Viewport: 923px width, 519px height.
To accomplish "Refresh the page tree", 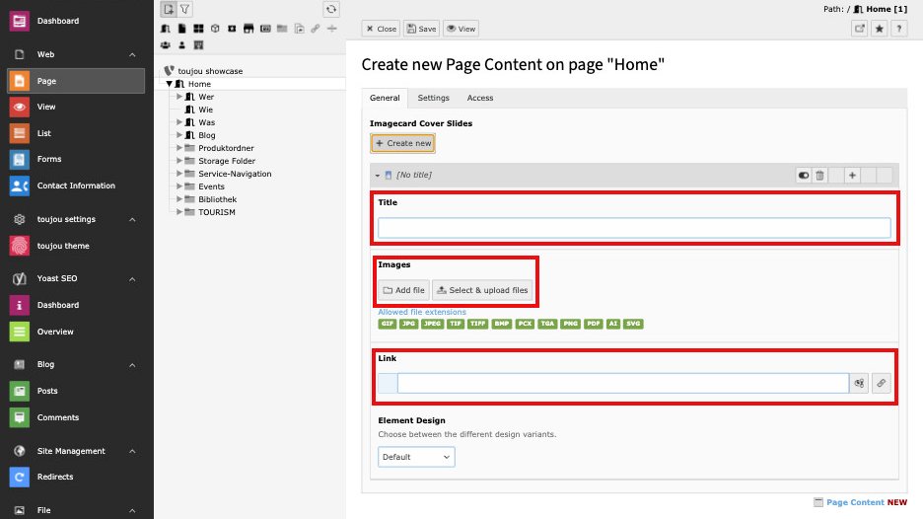I will pos(331,9).
